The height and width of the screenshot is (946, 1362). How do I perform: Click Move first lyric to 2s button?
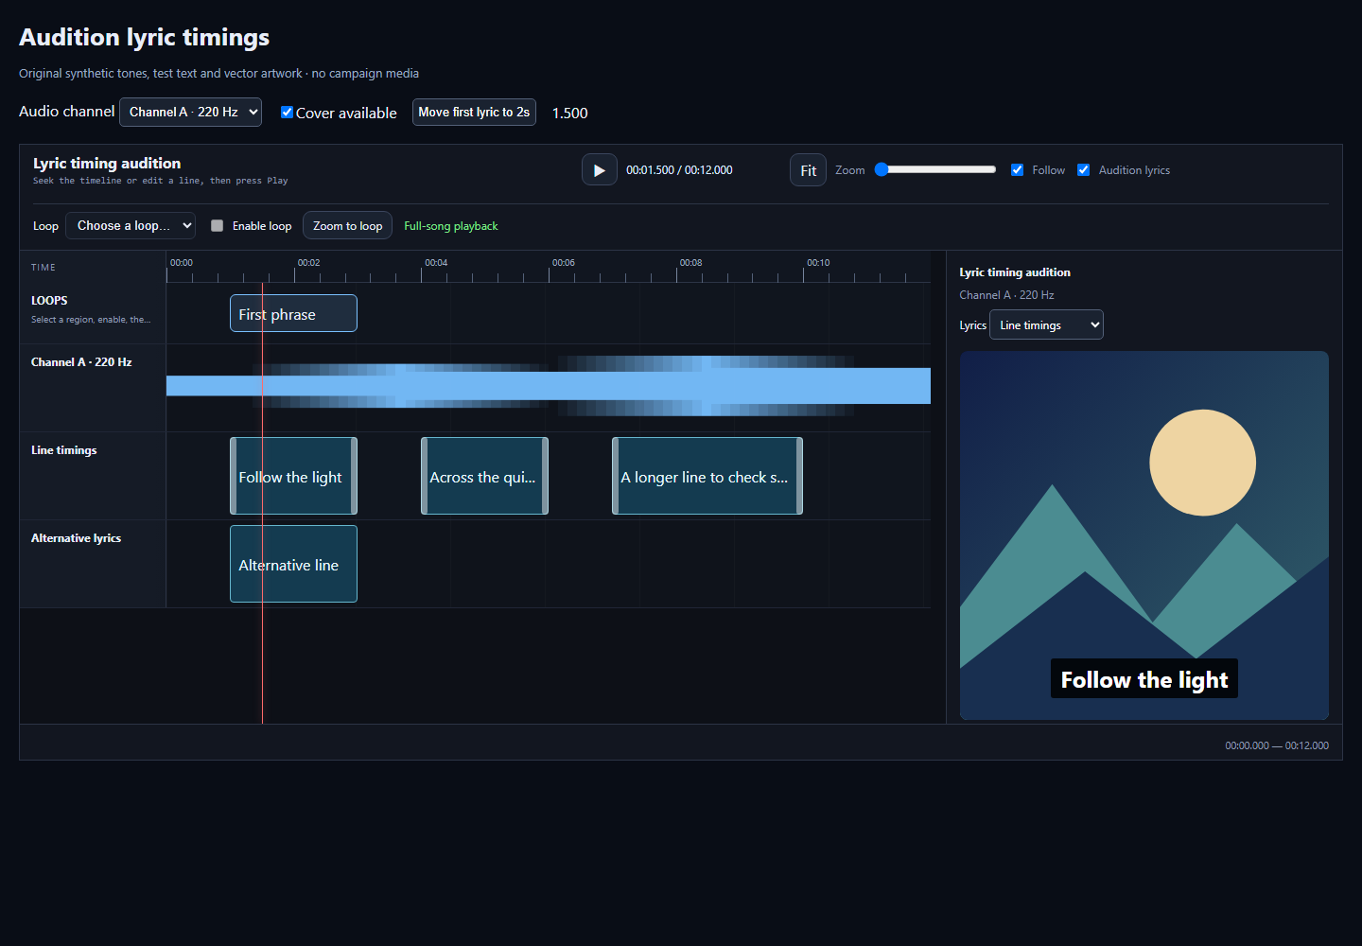point(474,112)
